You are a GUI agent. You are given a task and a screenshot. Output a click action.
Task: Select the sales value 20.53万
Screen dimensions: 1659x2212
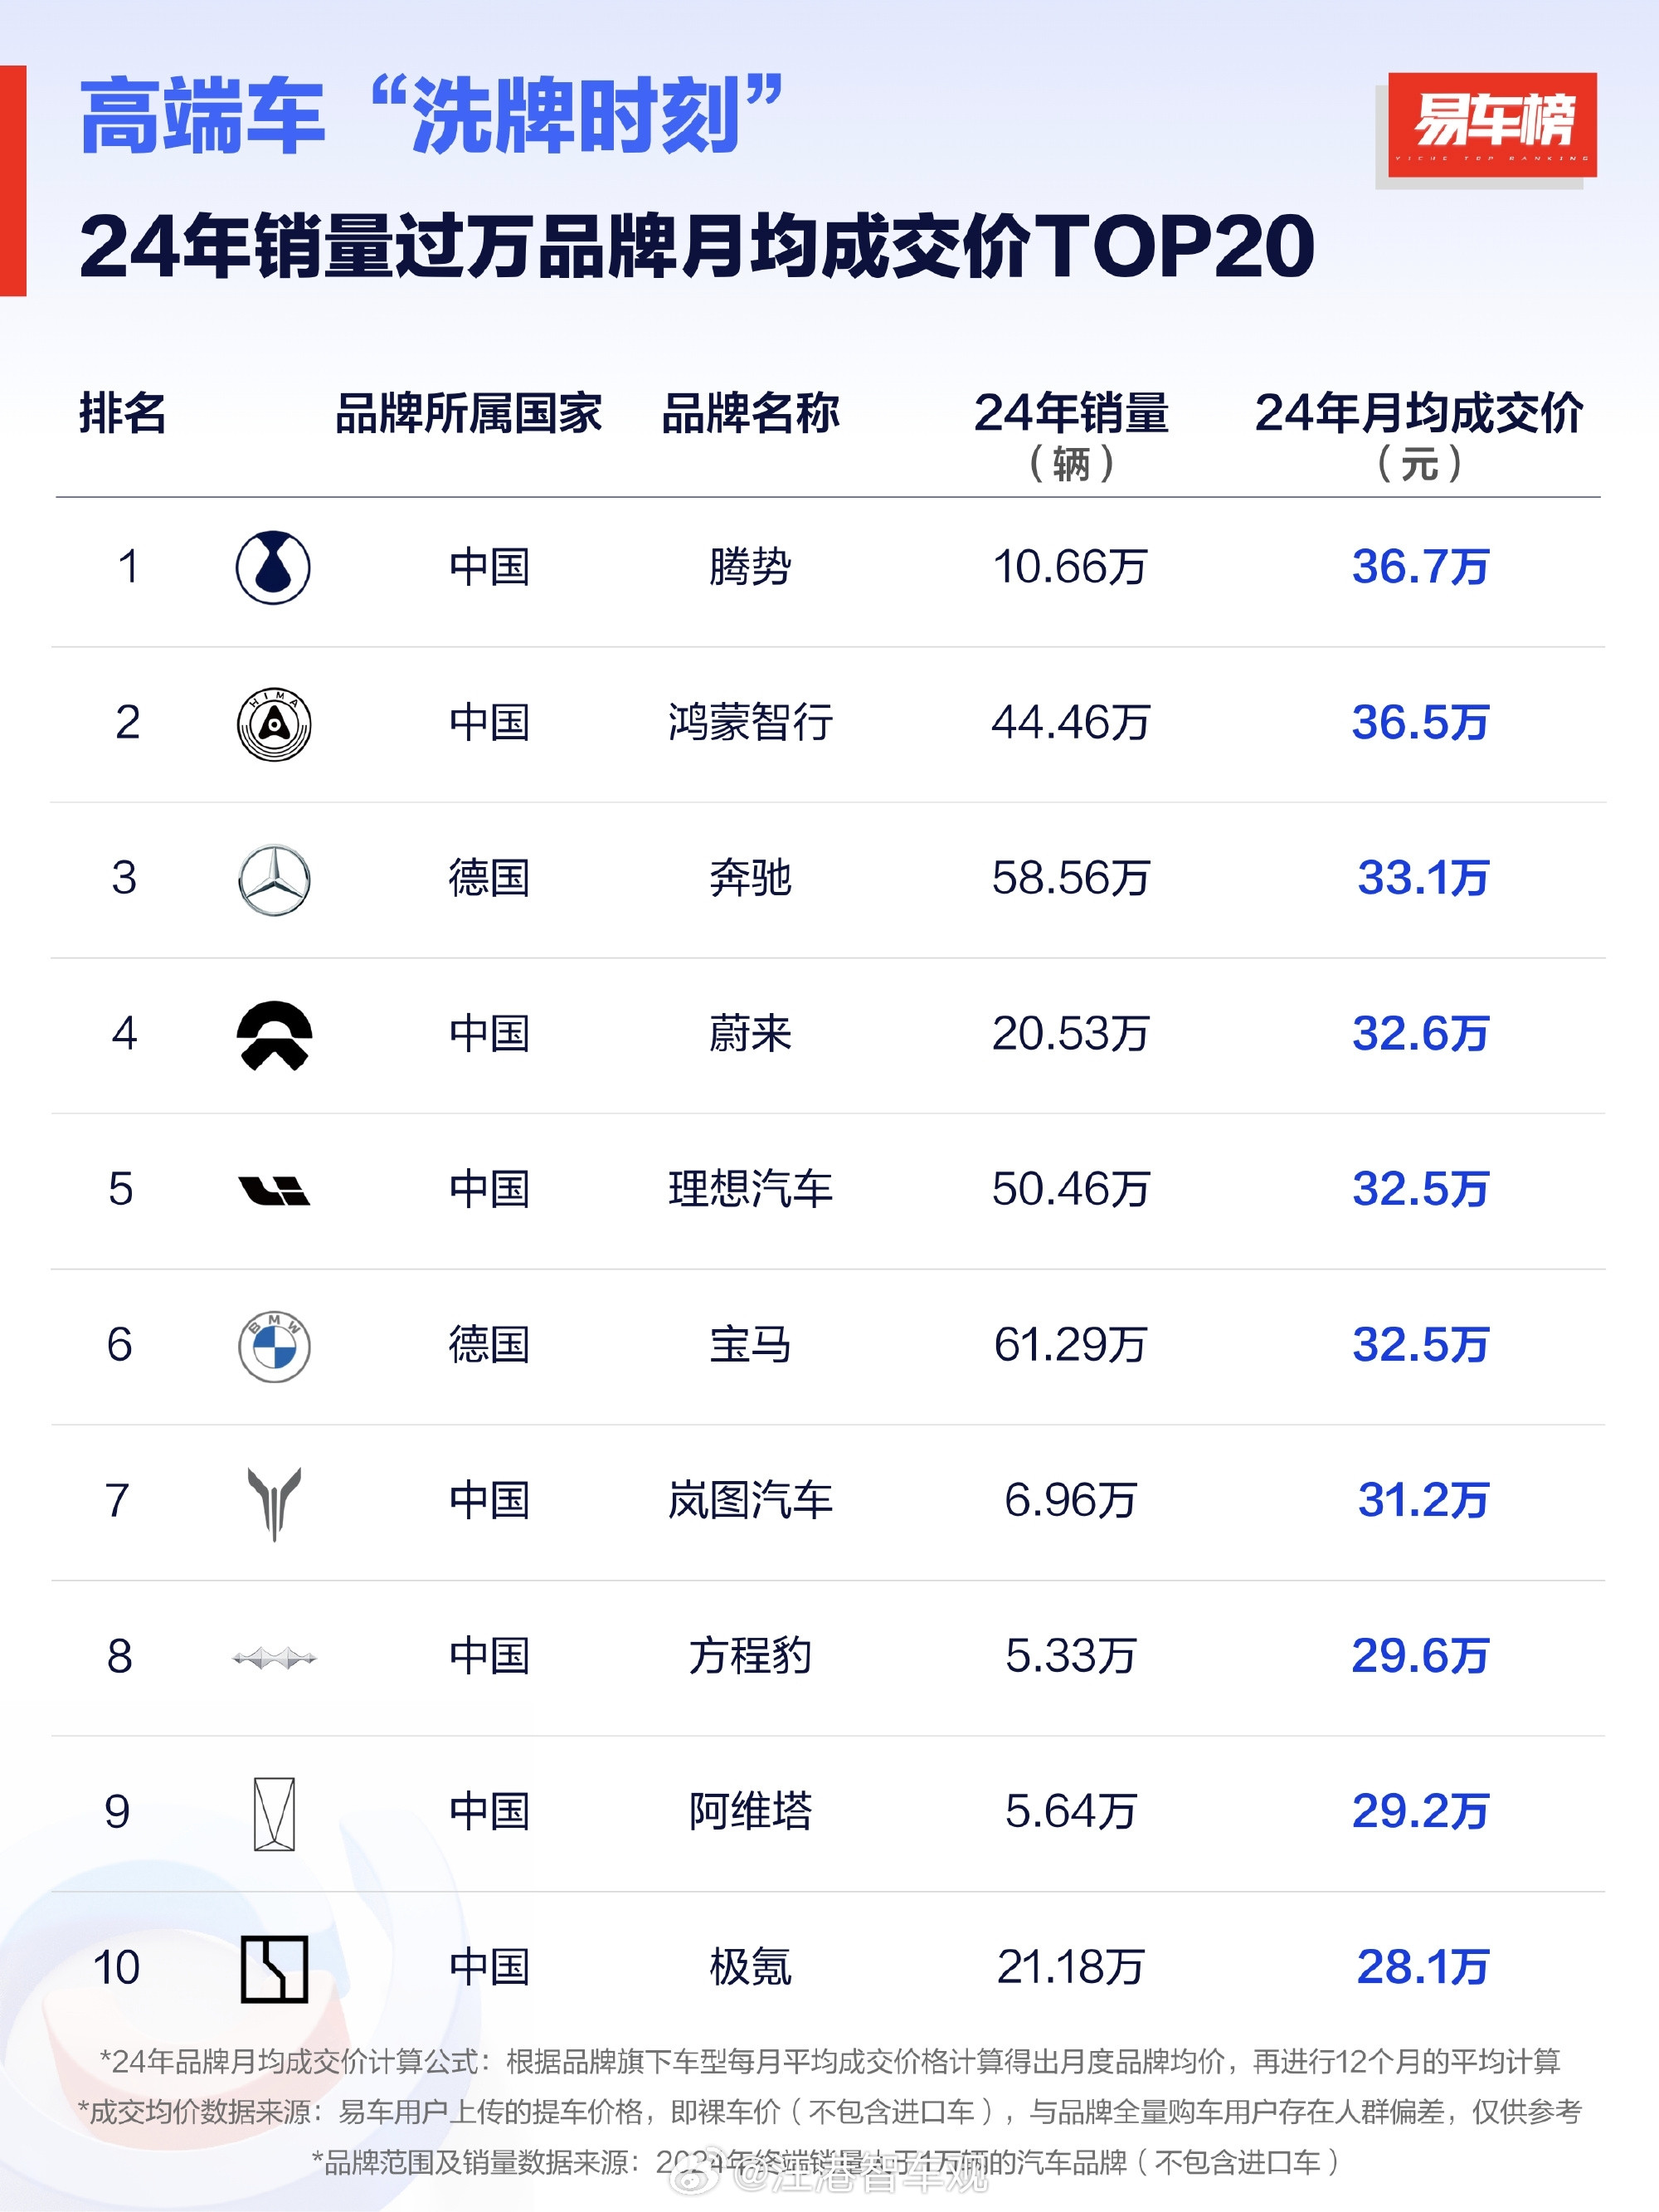pos(1070,1033)
